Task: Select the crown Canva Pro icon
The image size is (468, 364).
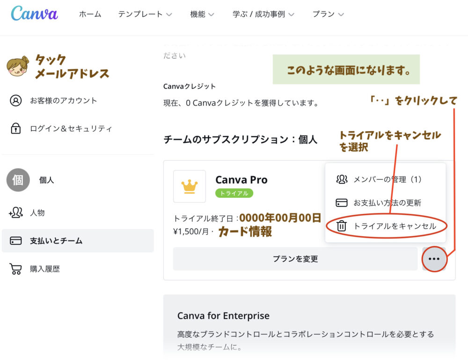Action: tap(189, 186)
